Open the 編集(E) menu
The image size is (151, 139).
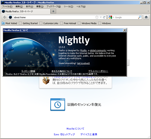19,7
